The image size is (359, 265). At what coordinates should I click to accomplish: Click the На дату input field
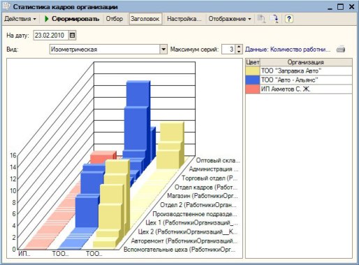coord(51,36)
